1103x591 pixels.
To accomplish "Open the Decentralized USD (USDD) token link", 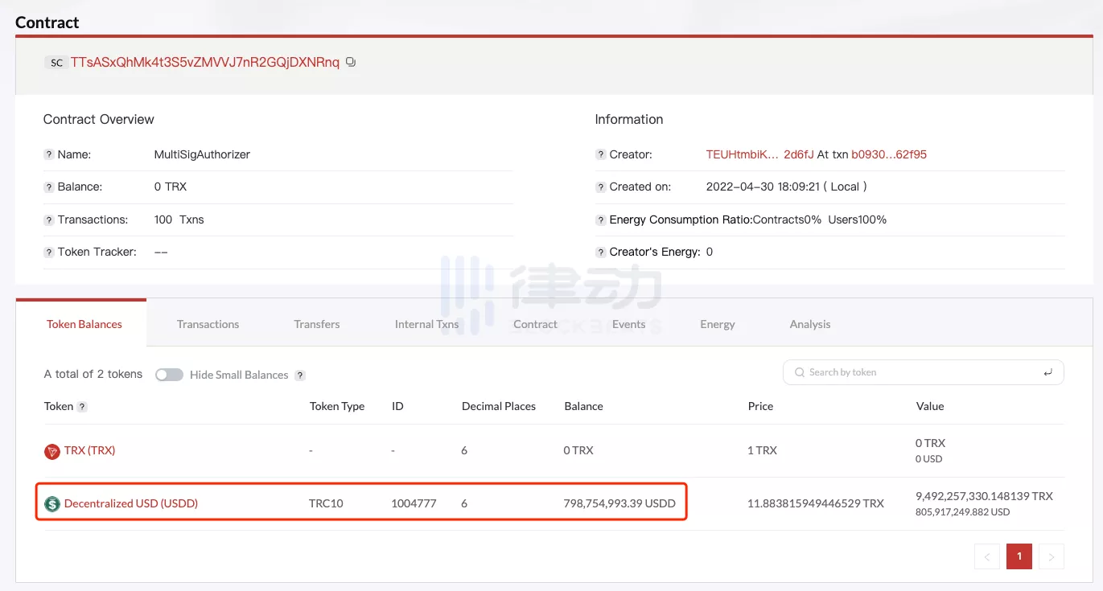I will (x=131, y=503).
